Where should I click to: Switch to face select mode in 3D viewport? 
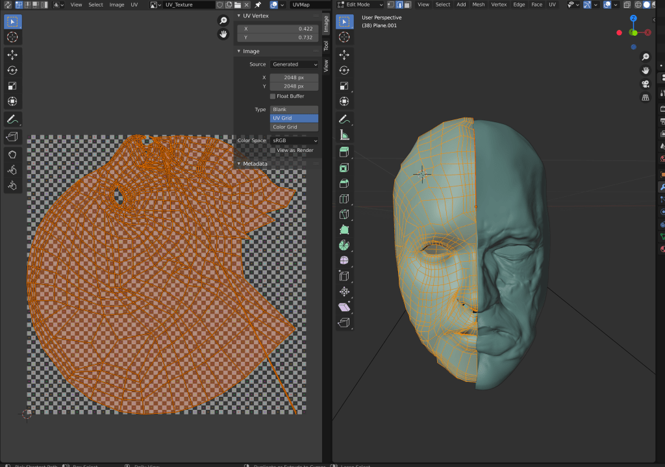point(407,5)
